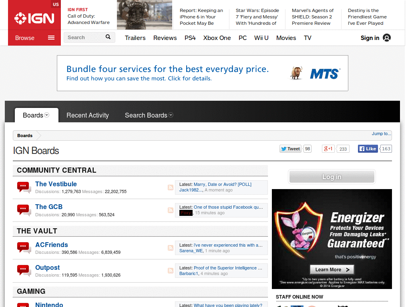Open the Trailers section

(135, 38)
